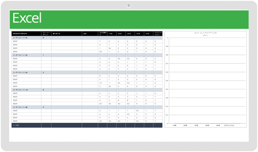258x152 pixels.
Task: Click the 1日目 column header in the table
Action: coord(112,34)
